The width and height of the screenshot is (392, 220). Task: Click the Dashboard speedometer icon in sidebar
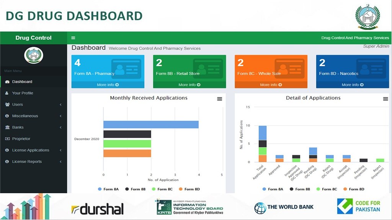point(7,82)
